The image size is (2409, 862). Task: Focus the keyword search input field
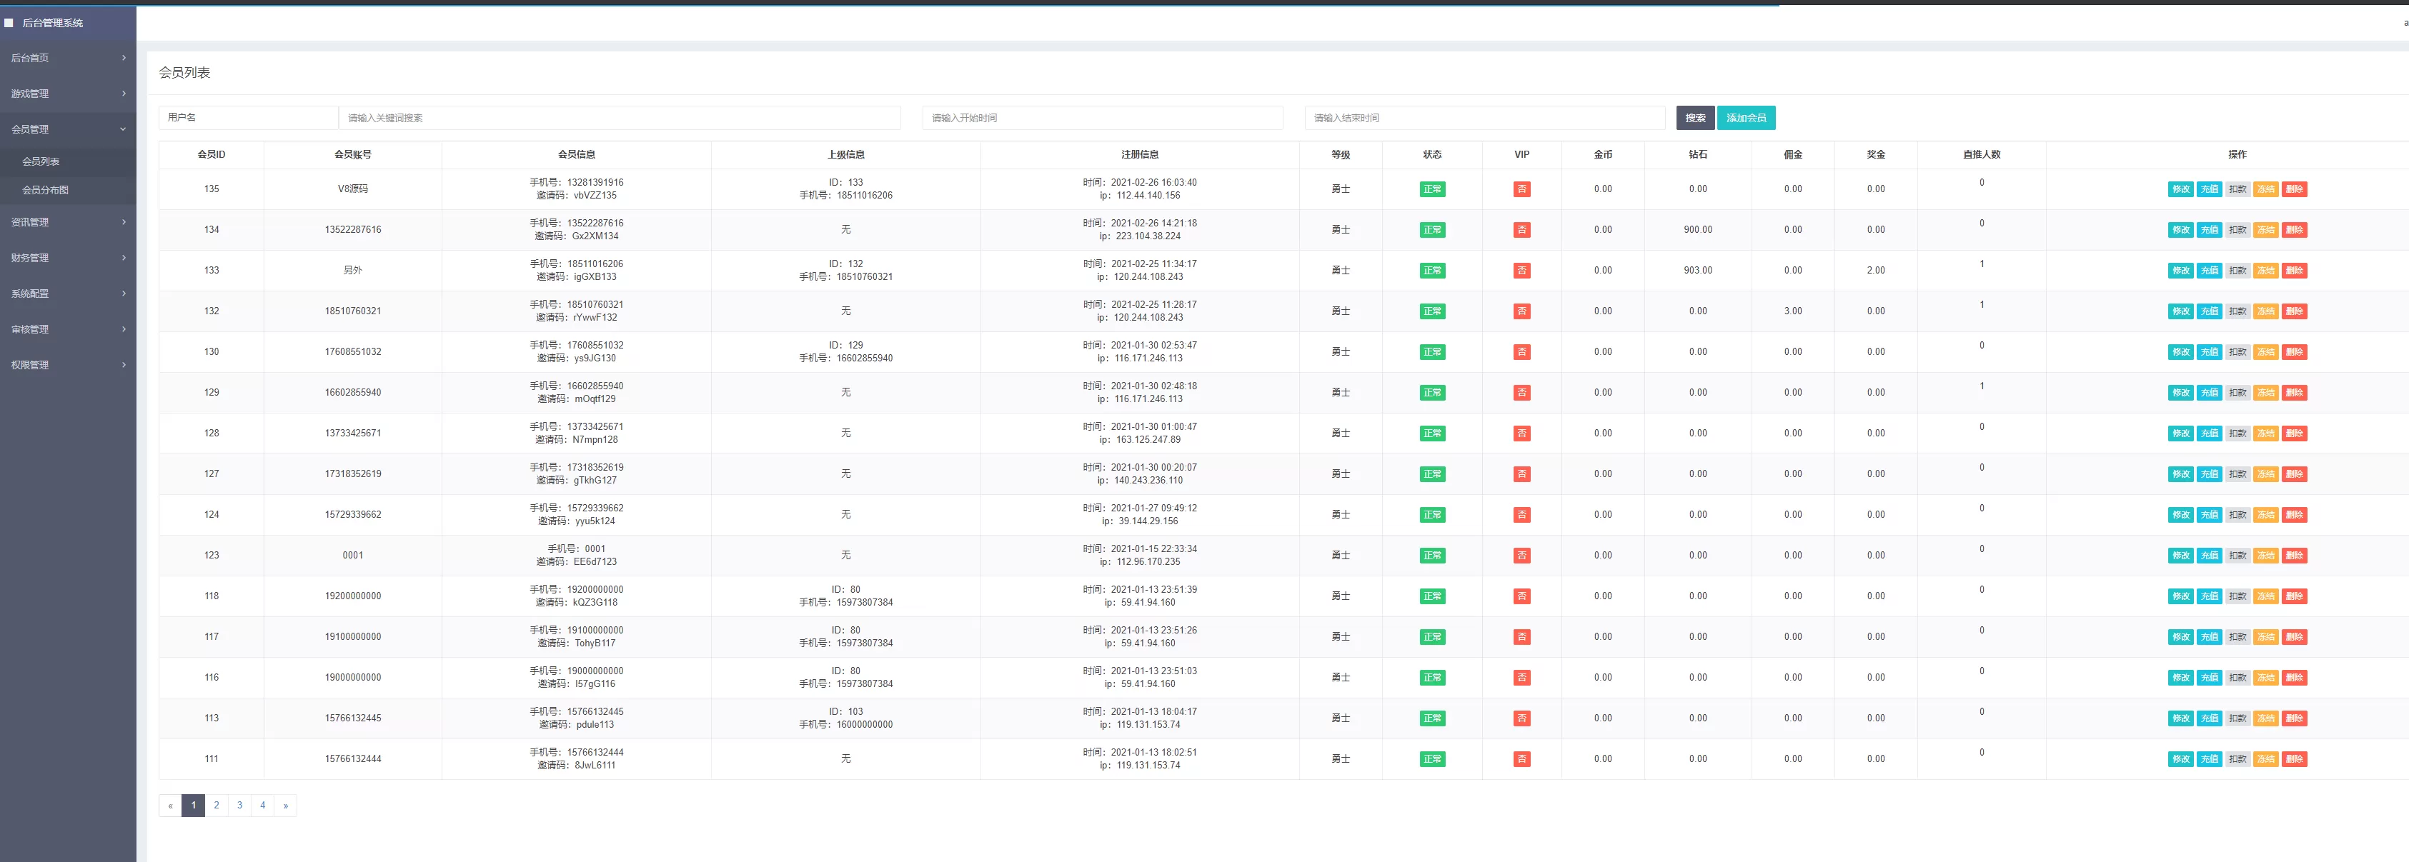620,118
